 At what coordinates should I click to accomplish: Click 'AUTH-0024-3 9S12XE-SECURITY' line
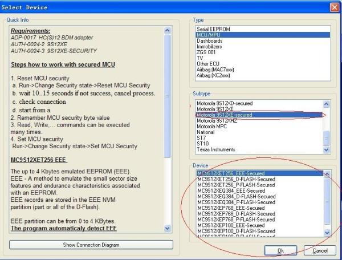click(x=54, y=51)
